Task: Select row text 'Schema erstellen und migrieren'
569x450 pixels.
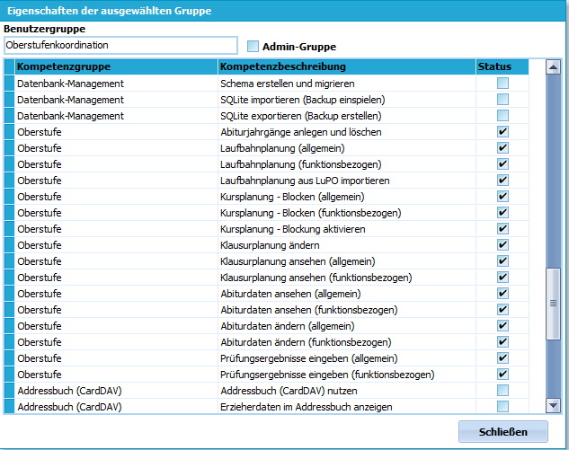Action: click(288, 84)
